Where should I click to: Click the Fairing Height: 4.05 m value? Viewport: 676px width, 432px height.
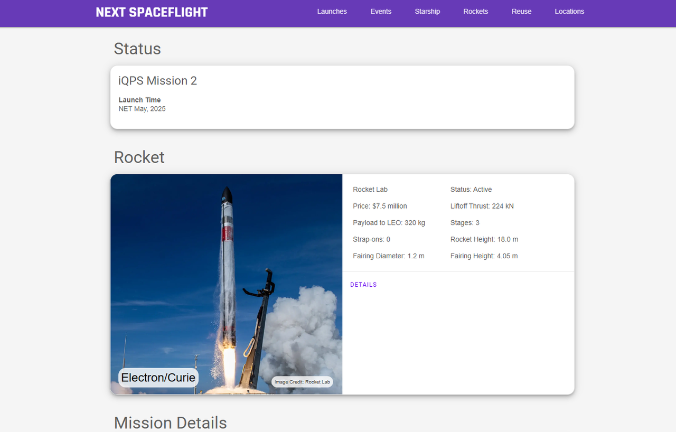click(484, 256)
